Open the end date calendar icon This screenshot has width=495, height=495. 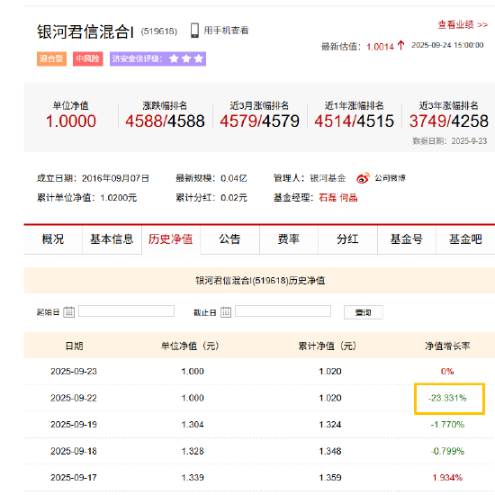click(225, 312)
